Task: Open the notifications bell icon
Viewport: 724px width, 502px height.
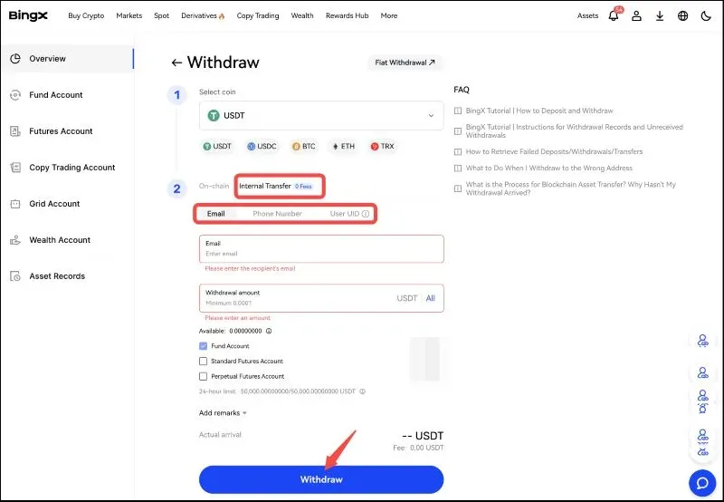Action: 614,16
